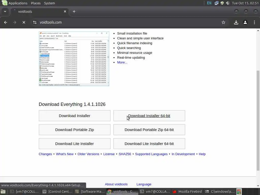Click the volume speaker icon
Image resolution: width=260 pixels, height=195 pixels.
(228, 3)
